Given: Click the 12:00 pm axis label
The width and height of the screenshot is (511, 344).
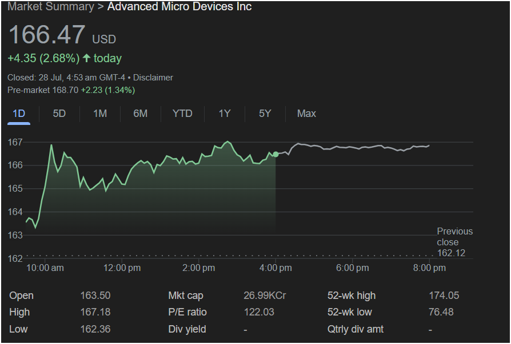Looking at the screenshot, I should (x=122, y=268).
